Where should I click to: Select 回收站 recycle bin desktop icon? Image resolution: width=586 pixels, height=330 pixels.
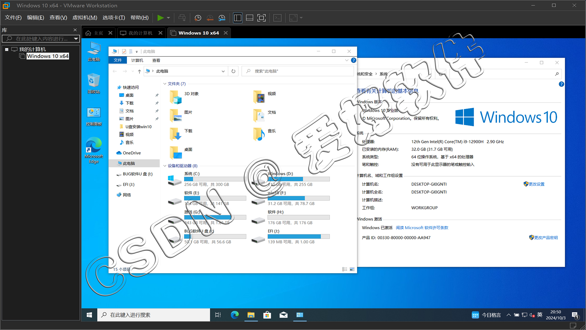click(94, 83)
